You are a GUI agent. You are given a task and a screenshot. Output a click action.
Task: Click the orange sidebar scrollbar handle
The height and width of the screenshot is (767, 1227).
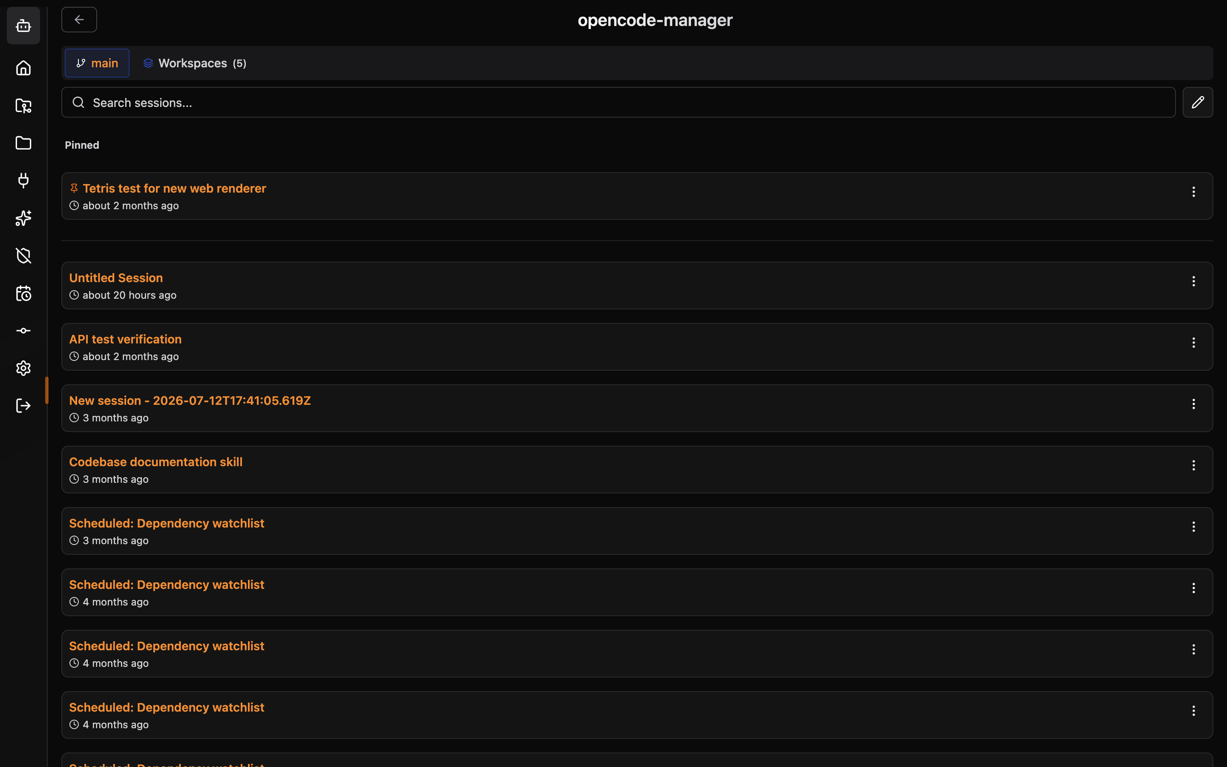pos(46,390)
